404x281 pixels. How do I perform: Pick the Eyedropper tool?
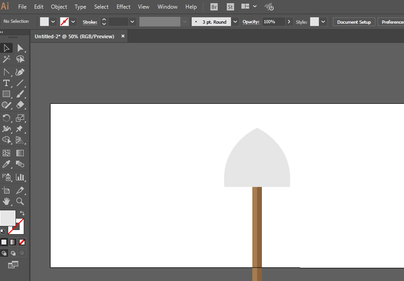coord(6,164)
